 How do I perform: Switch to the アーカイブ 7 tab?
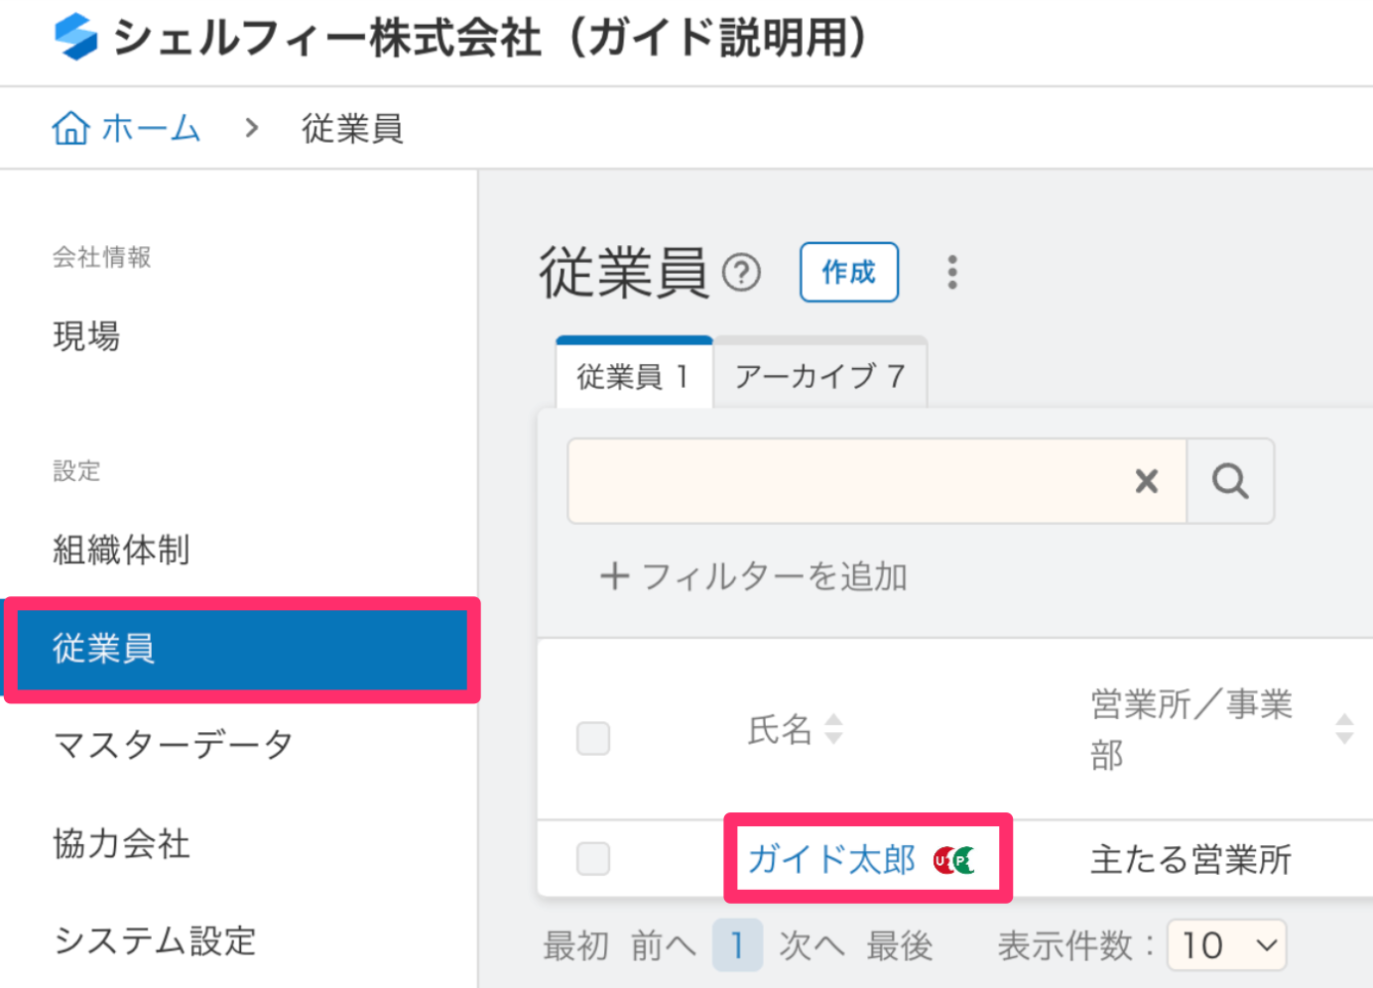tap(819, 376)
